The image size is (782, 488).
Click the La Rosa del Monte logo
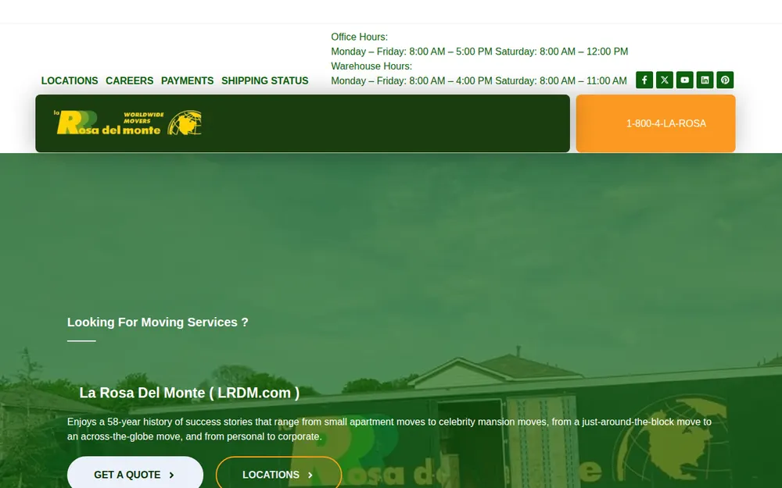click(x=127, y=123)
